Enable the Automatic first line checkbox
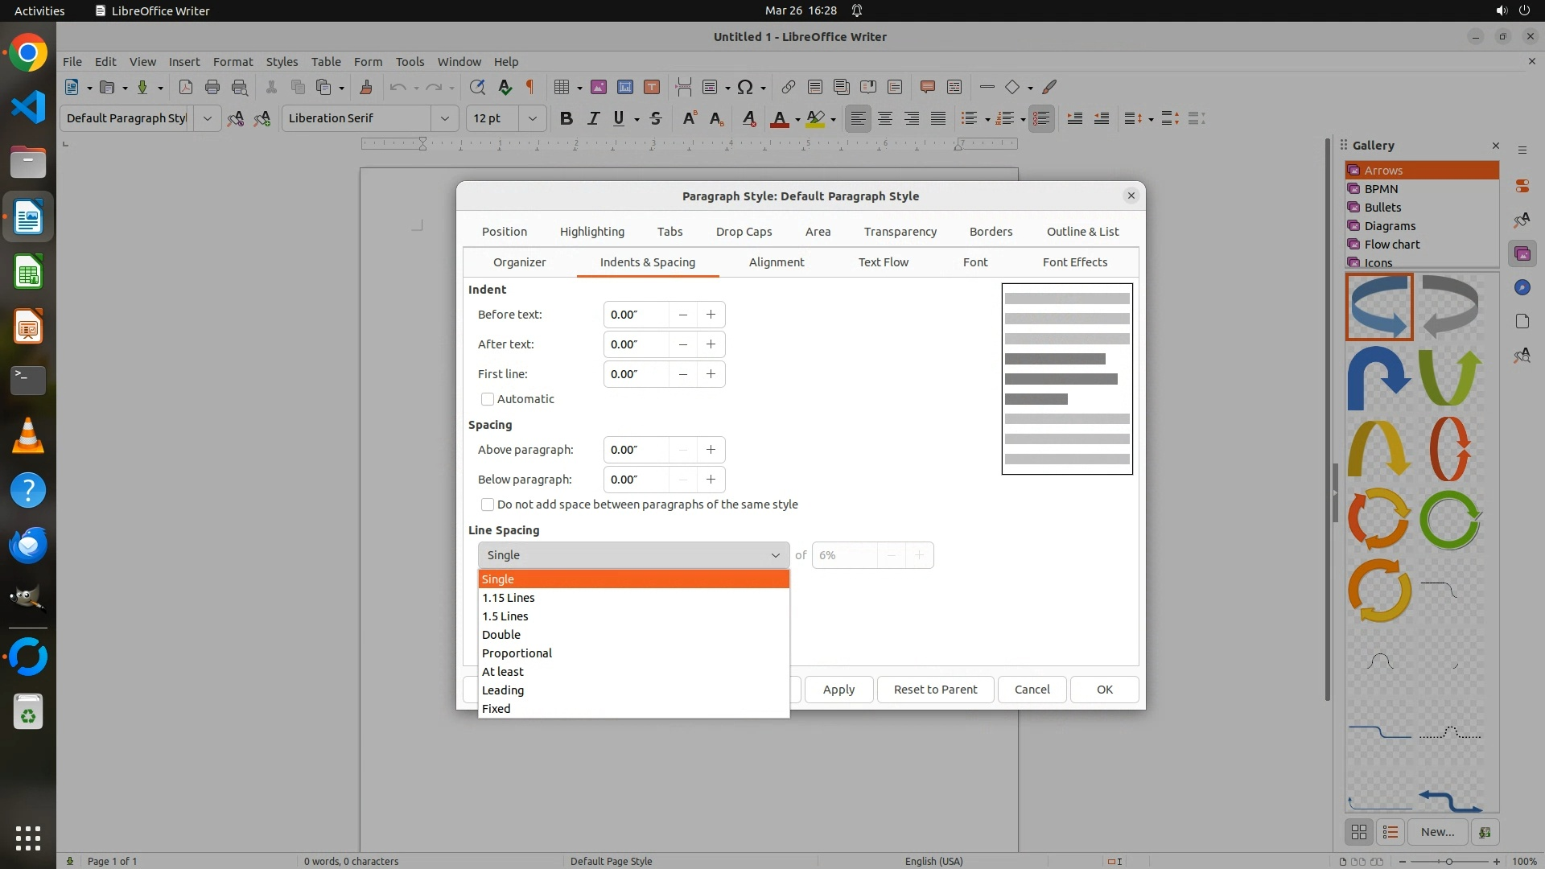1545x869 pixels. [488, 399]
